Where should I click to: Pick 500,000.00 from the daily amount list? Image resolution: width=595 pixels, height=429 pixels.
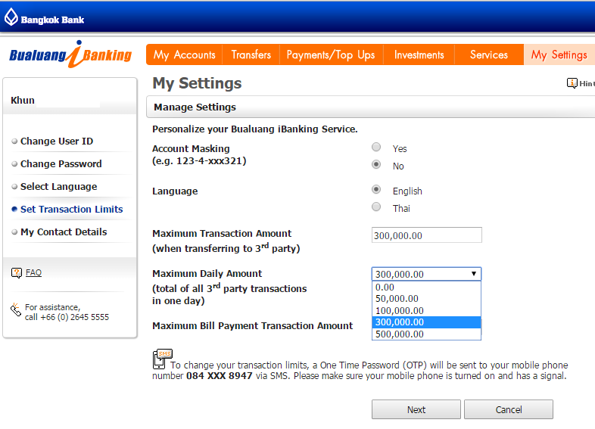426,334
